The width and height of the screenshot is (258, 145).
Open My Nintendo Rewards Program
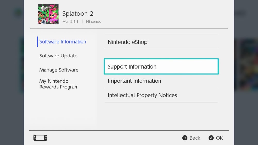59,84
